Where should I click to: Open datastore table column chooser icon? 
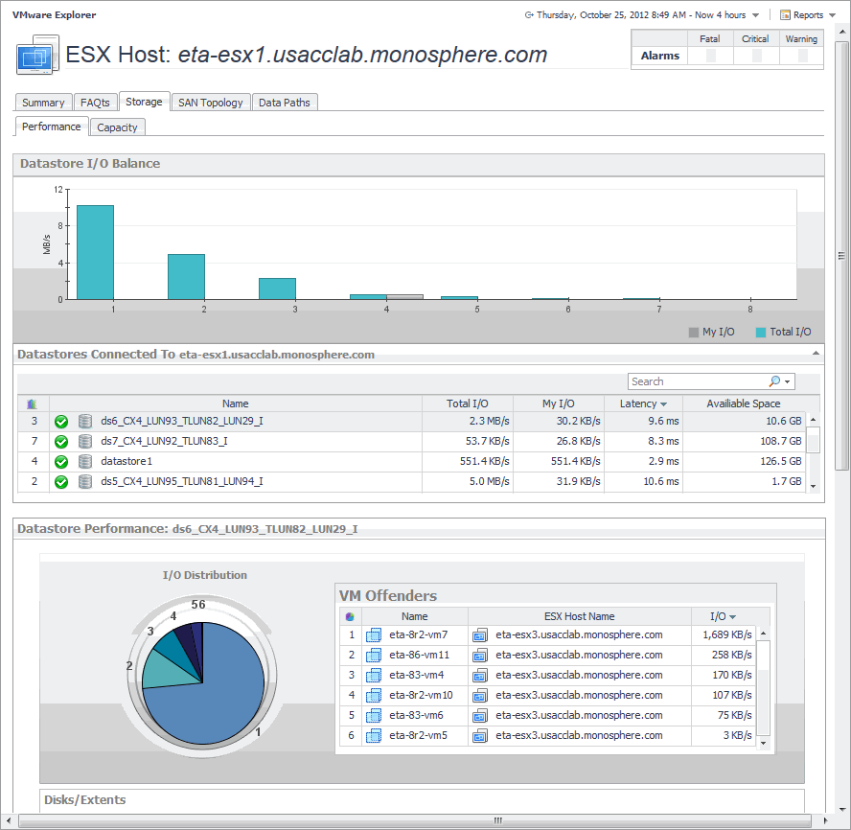point(33,404)
